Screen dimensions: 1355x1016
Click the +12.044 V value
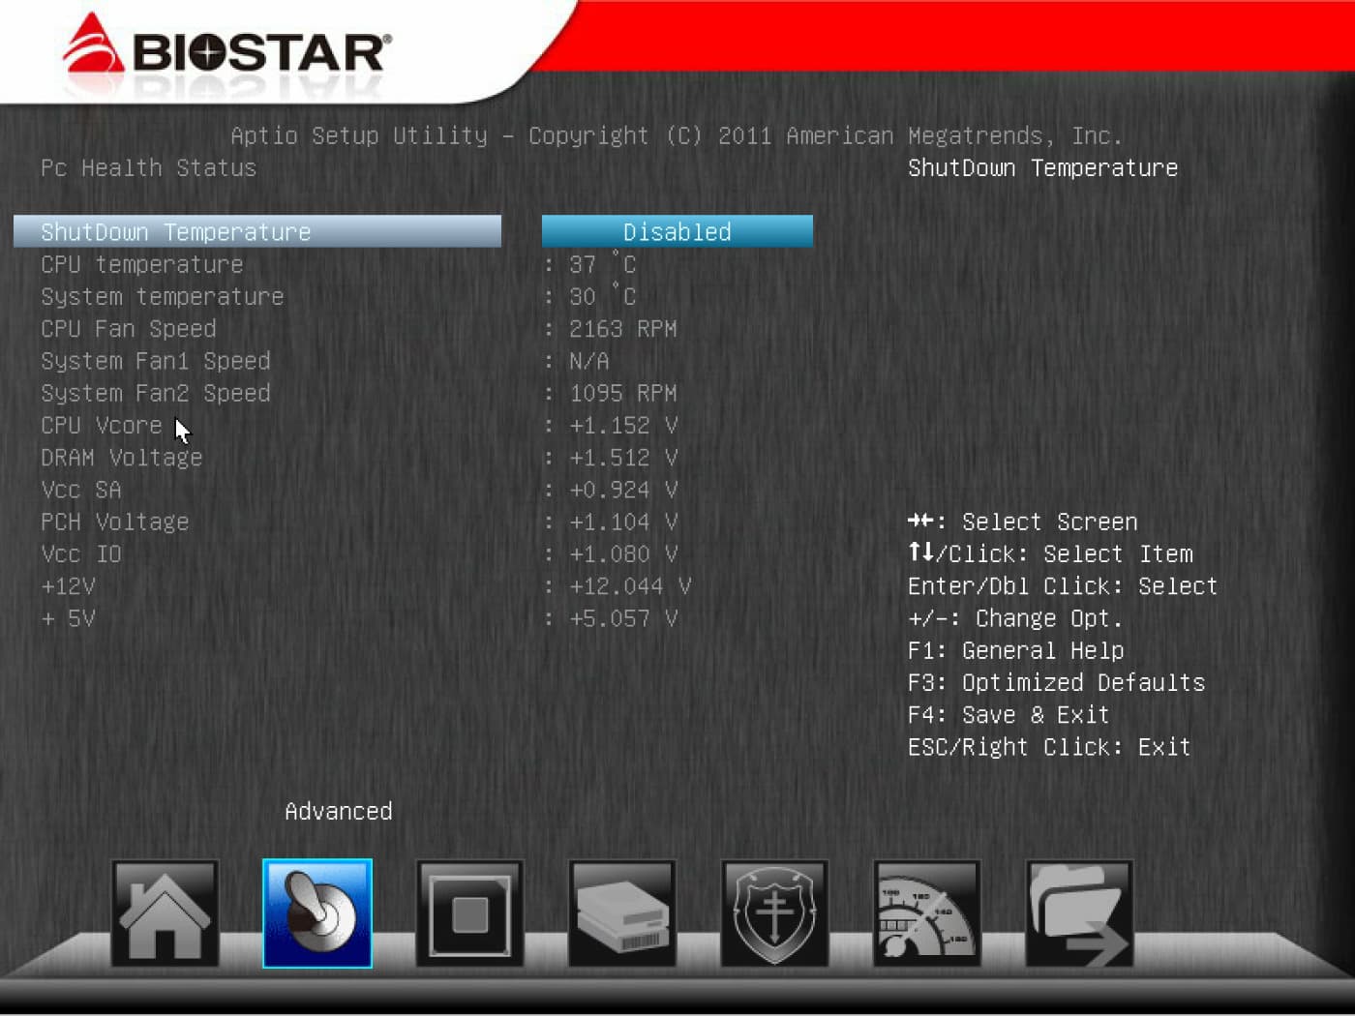(630, 586)
